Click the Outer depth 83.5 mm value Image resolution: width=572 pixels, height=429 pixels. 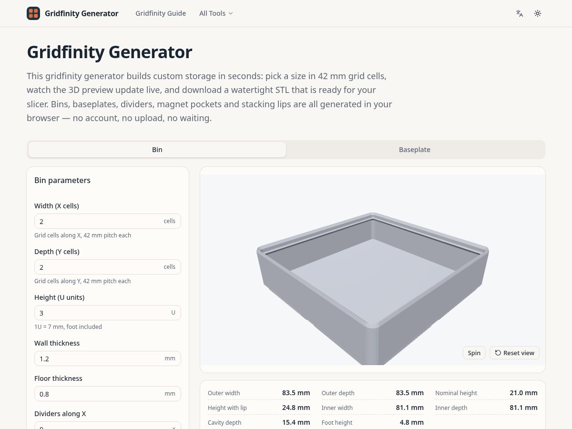pos(410,393)
